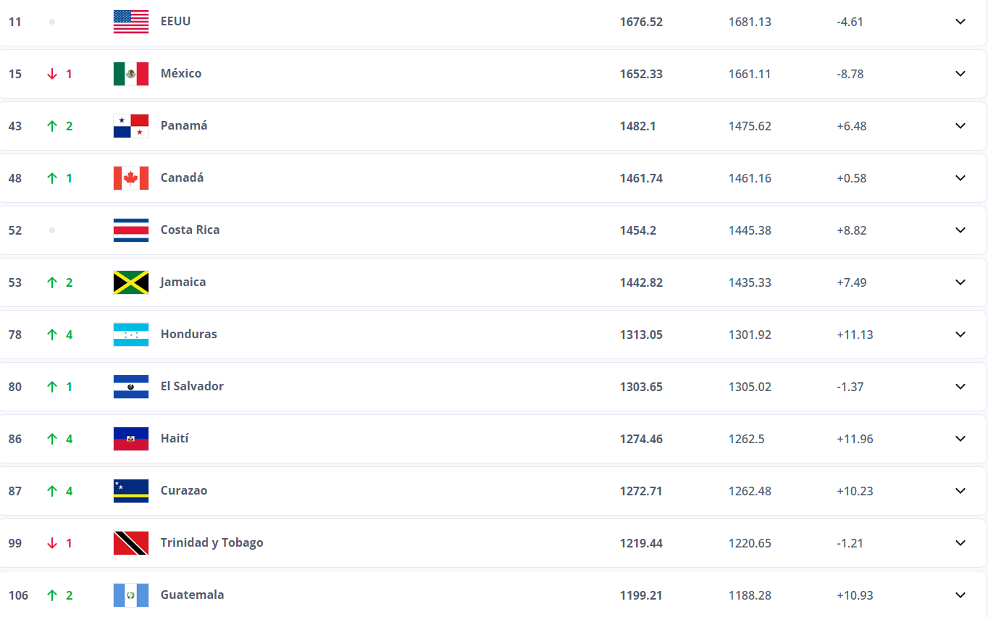Screen dimensions: 988x617
Task: Click the Honduras flag icon
Action: point(131,335)
